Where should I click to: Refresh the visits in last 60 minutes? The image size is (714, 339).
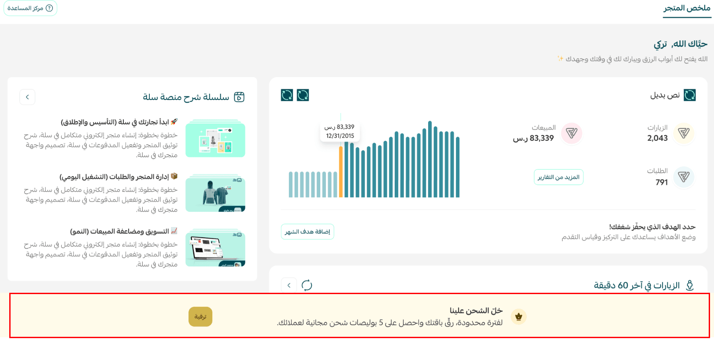coord(307,285)
